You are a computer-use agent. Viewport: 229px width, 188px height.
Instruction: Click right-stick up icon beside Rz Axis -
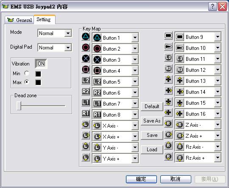click(x=168, y=145)
